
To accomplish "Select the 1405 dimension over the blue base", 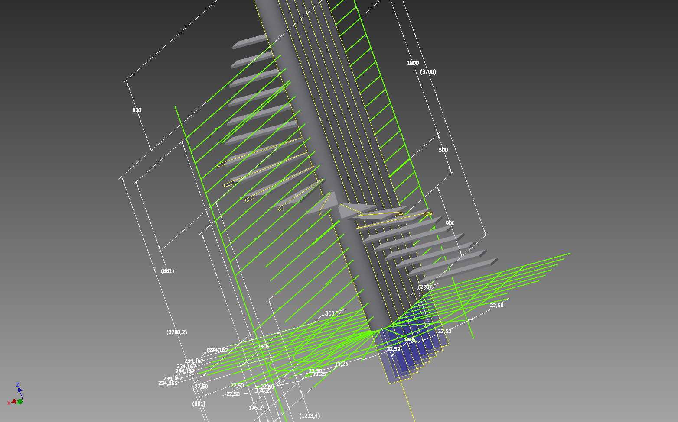I will click(x=410, y=339).
